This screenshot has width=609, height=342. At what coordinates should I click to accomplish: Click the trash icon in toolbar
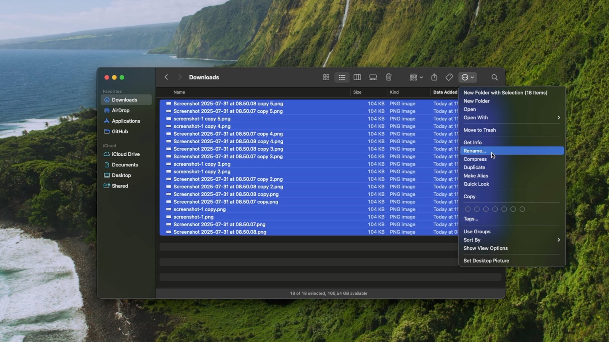[x=389, y=77]
